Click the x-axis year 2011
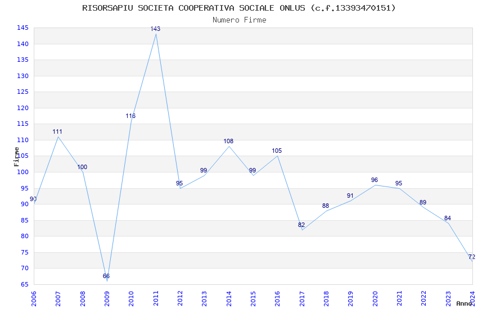The image size is (478, 309). pos(155,299)
